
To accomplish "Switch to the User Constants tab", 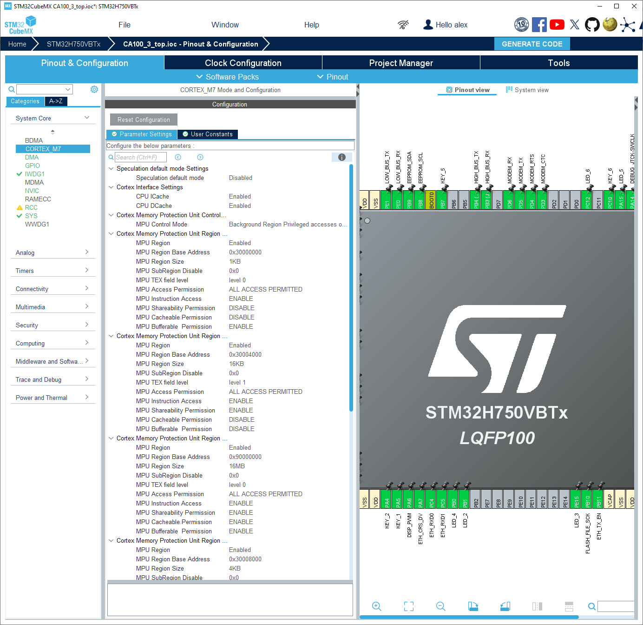I will pos(207,134).
